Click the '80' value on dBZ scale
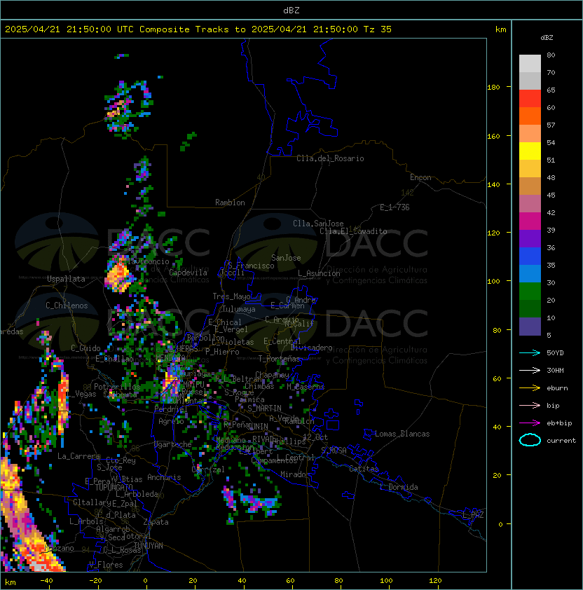This screenshot has width=583, height=590. click(551, 55)
